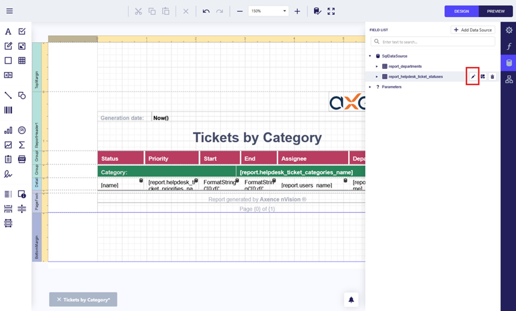Click the edit pencil for report_helpdesk_ticket_statuses

click(473, 77)
